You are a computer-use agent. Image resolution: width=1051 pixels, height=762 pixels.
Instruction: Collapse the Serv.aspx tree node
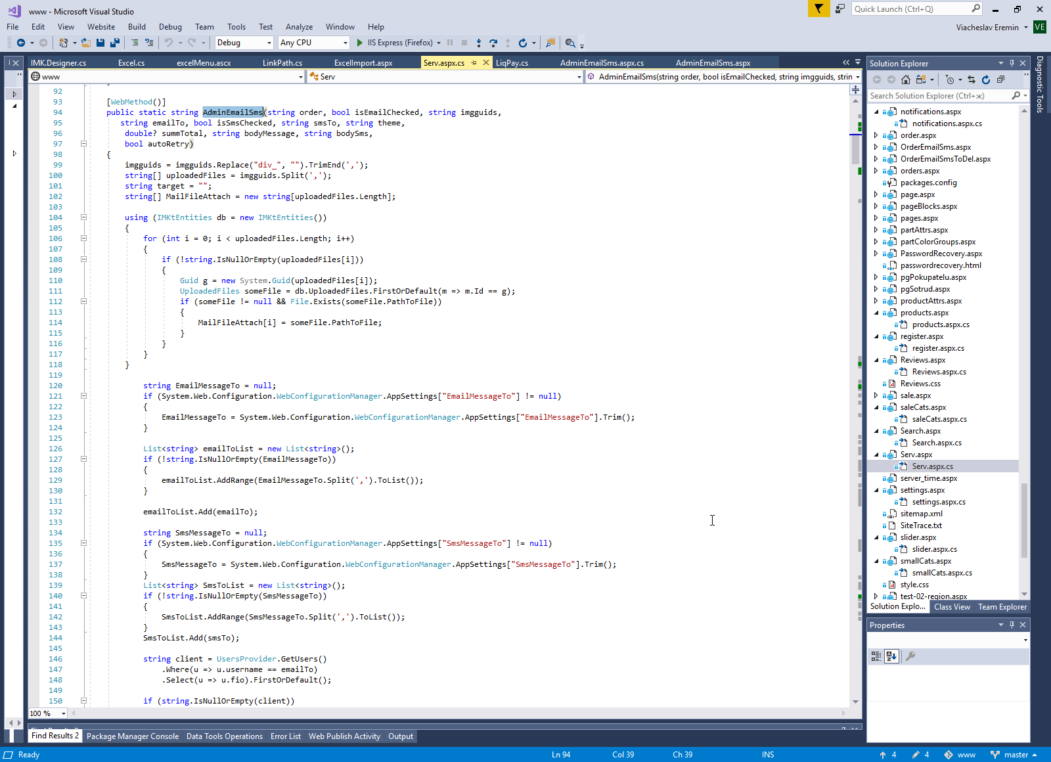coord(876,455)
